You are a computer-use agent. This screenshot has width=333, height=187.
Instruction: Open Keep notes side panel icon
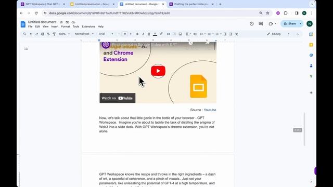(311, 45)
